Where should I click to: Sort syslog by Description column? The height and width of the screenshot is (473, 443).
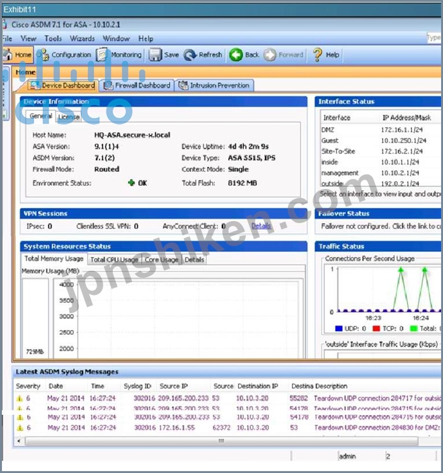pyautogui.click(x=331, y=386)
